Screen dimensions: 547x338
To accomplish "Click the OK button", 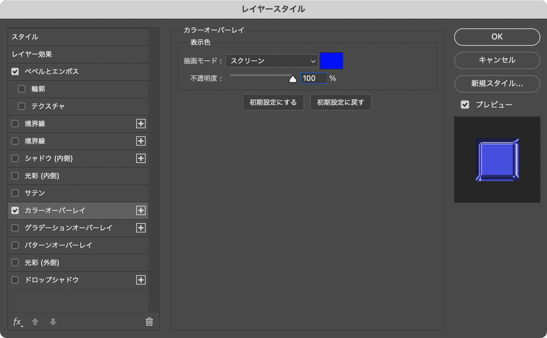I will [x=497, y=37].
